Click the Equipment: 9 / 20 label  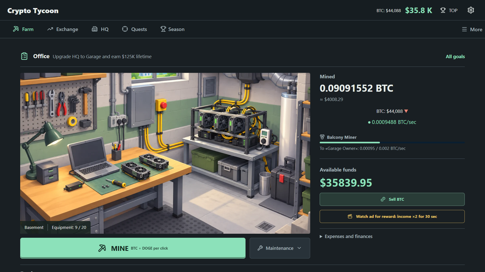(69, 227)
